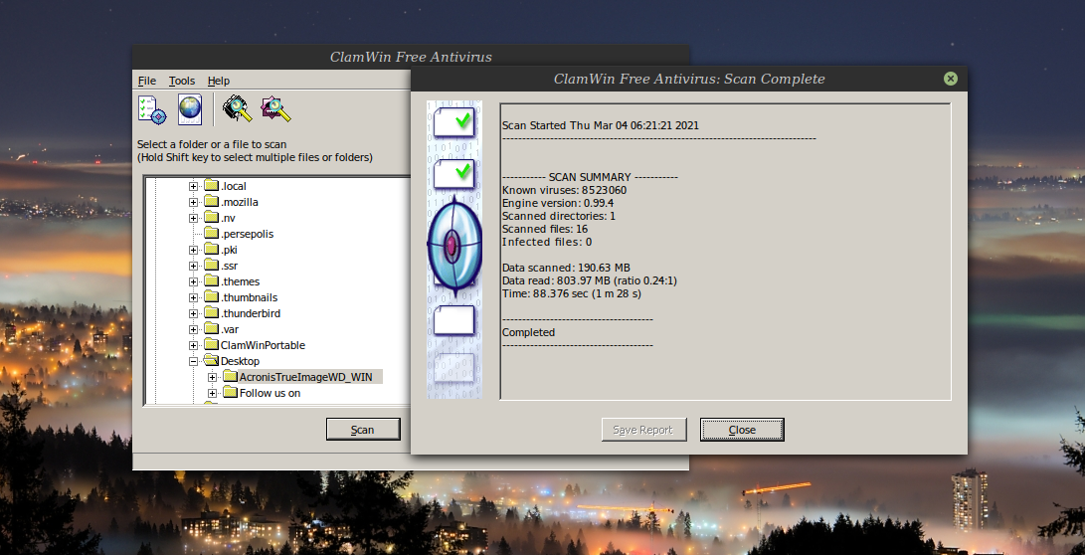
Task: Expand the .mozilla folder node
Action: [x=193, y=202]
